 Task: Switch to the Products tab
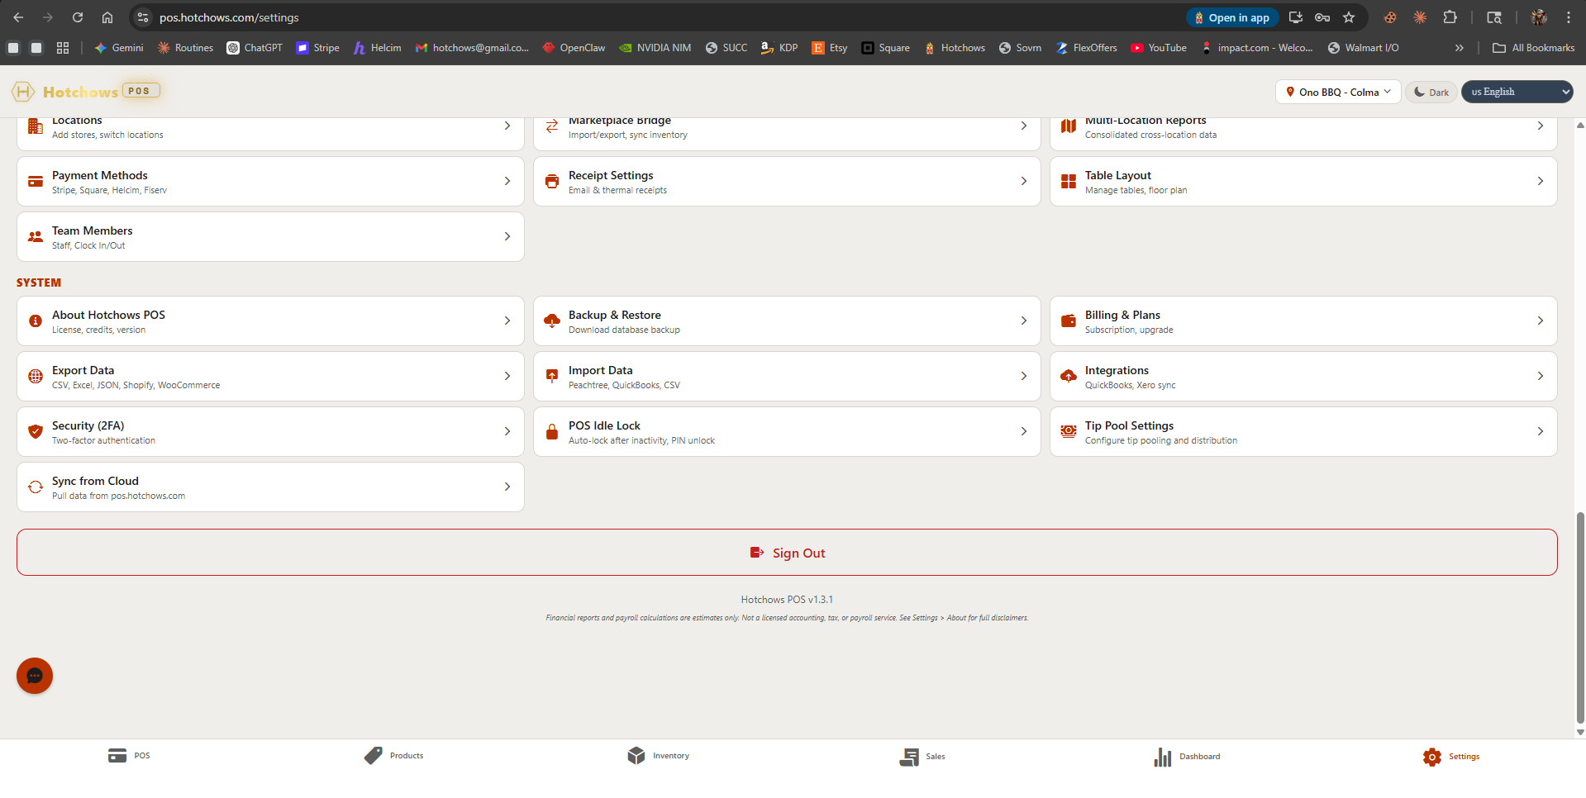[x=393, y=756]
